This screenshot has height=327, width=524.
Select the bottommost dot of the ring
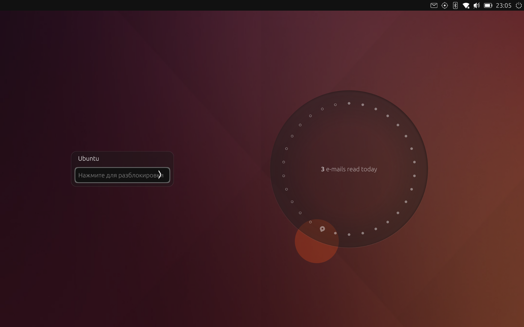pyautogui.click(x=349, y=235)
